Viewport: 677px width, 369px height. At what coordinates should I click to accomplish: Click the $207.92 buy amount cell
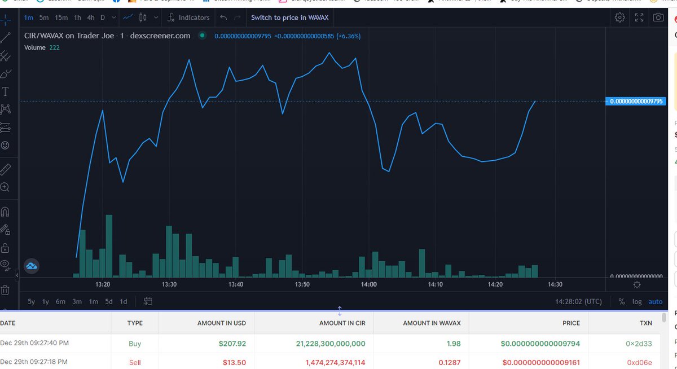(x=231, y=343)
